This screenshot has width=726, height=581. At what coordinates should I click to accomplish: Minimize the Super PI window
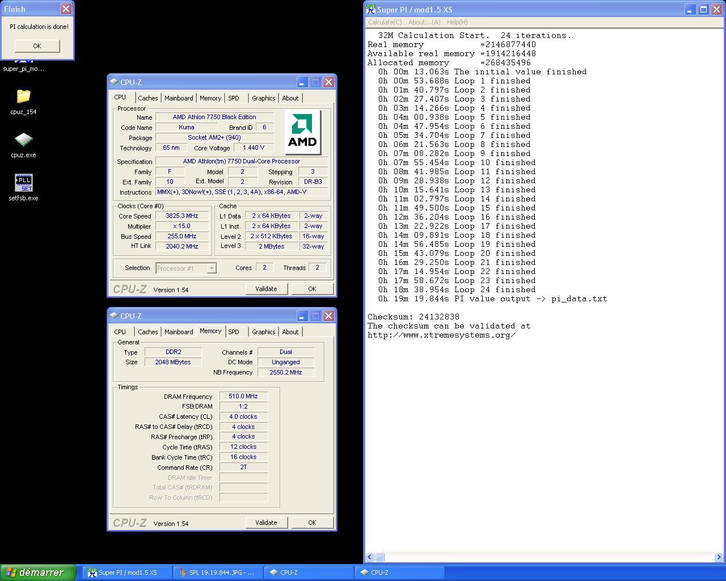(x=690, y=9)
